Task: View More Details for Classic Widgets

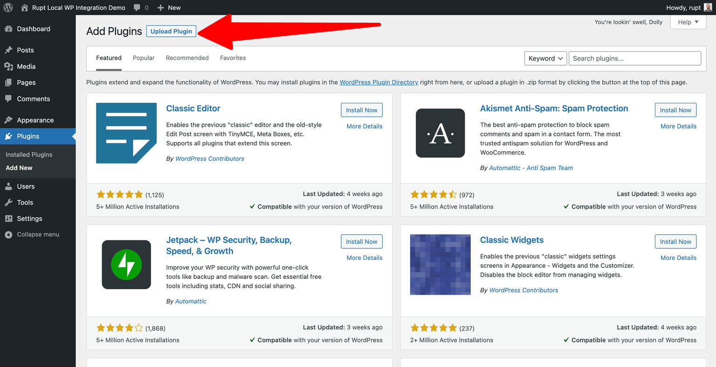Action: pos(678,258)
